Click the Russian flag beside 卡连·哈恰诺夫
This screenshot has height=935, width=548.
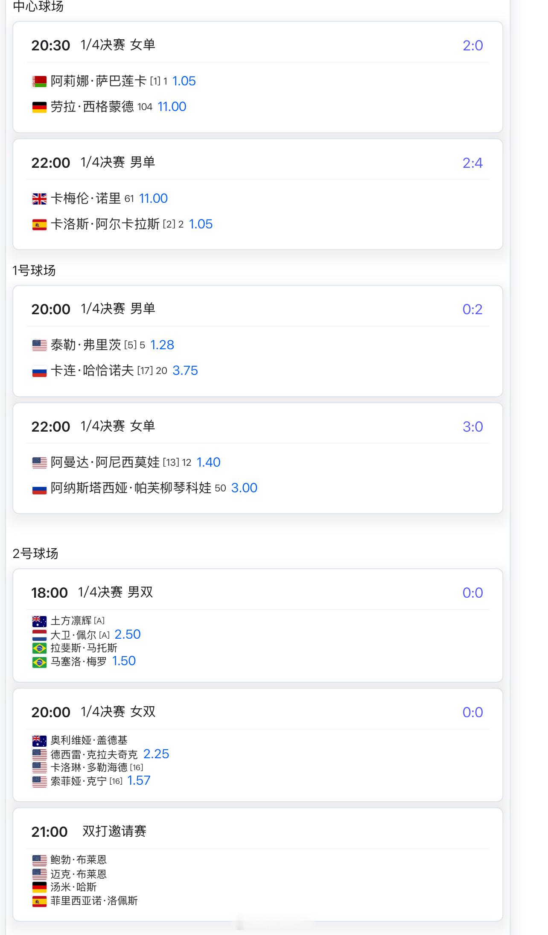click(x=39, y=371)
